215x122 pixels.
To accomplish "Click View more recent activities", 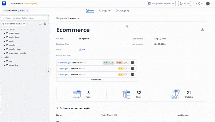I will 96,79.
